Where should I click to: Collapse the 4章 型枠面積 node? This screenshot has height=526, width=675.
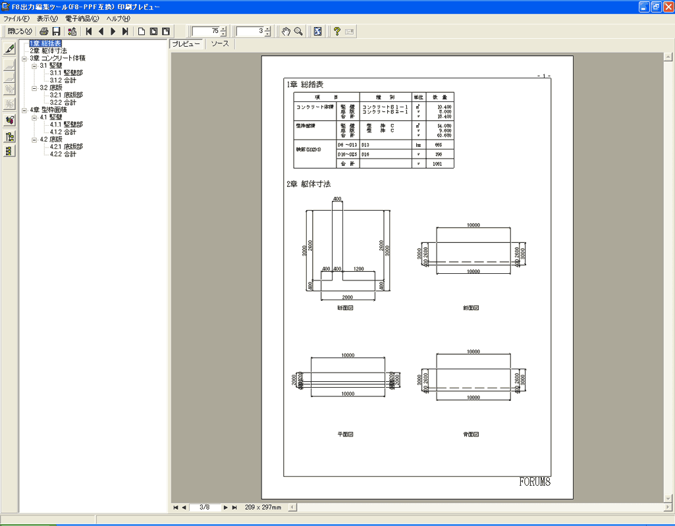click(24, 110)
